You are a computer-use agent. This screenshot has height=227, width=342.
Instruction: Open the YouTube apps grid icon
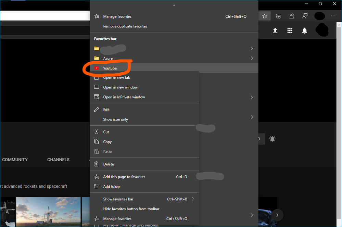coord(290,30)
